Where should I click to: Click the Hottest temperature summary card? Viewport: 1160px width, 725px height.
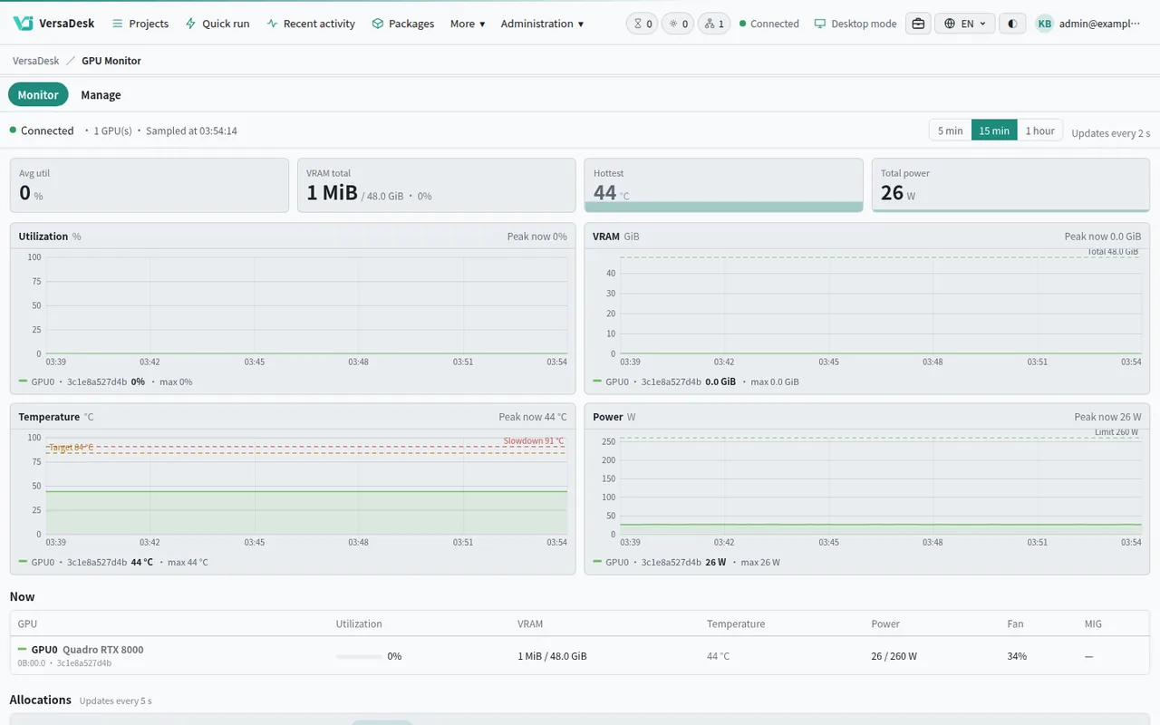pos(724,186)
